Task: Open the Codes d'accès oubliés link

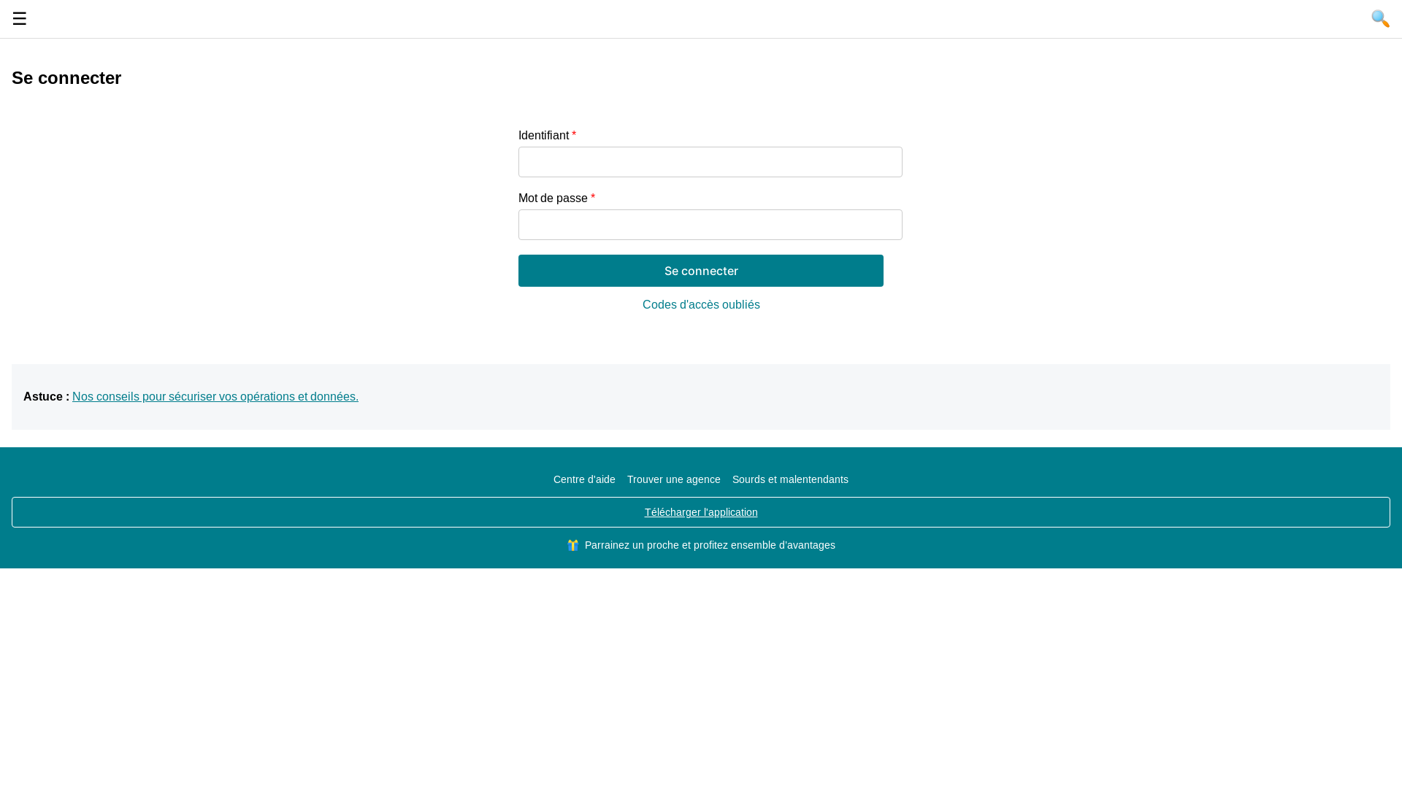Action: (x=701, y=305)
